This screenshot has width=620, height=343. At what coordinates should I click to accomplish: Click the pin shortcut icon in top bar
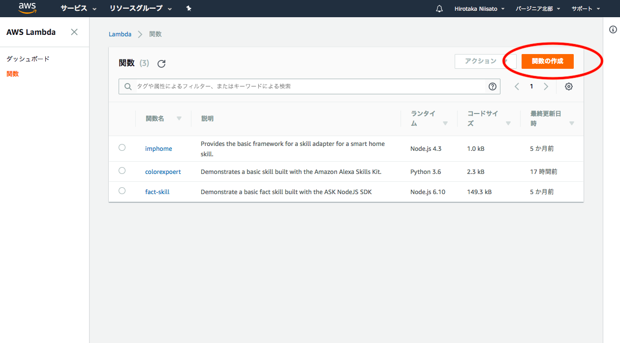click(188, 8)
